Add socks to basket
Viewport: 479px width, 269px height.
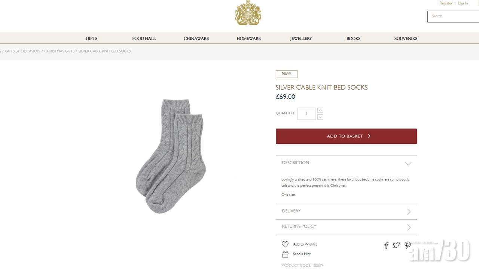pyautogui.click(x=346, y=136)
